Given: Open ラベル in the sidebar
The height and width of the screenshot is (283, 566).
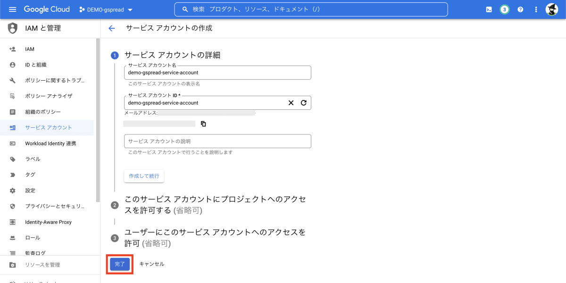Looking at the screenshot, I should 33,159.
